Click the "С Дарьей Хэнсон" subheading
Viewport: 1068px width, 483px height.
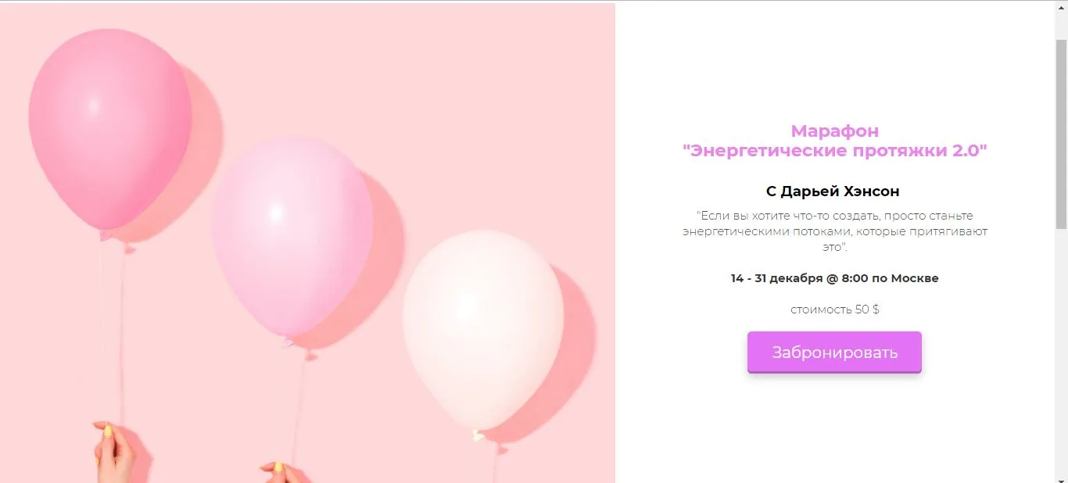click(833, 191)
